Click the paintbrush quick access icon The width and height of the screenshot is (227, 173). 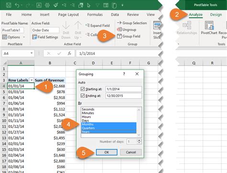56,5
